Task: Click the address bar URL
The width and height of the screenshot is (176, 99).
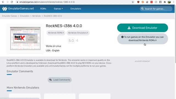Action: (x=47, y=2)
